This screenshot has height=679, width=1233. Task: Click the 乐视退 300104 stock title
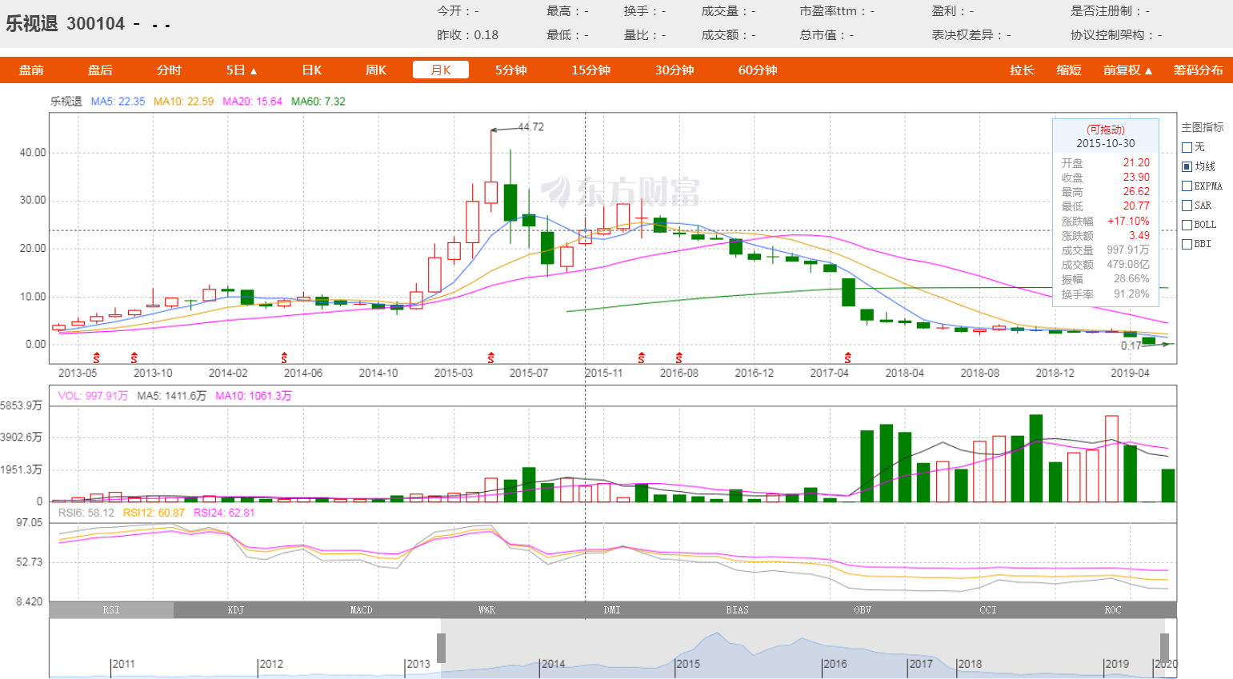tap(66, 24)
